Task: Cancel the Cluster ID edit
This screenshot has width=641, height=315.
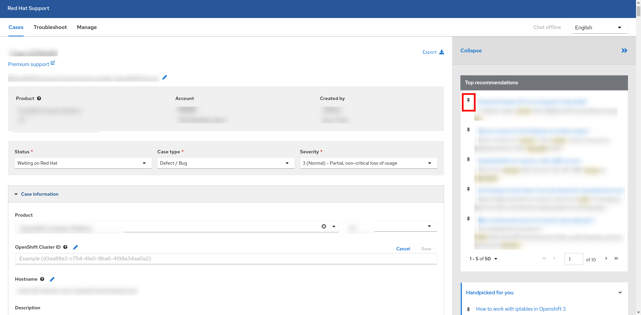Action: point(403,249)
